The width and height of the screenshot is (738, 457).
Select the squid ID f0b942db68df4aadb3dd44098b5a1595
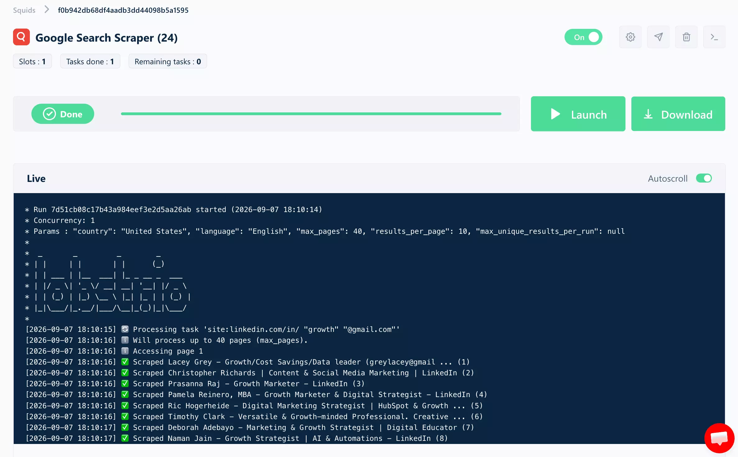[x=123, y=10]
